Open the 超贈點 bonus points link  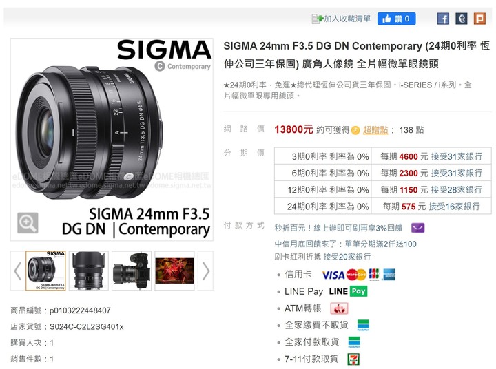pyautogui.click(x=375, y=130)
